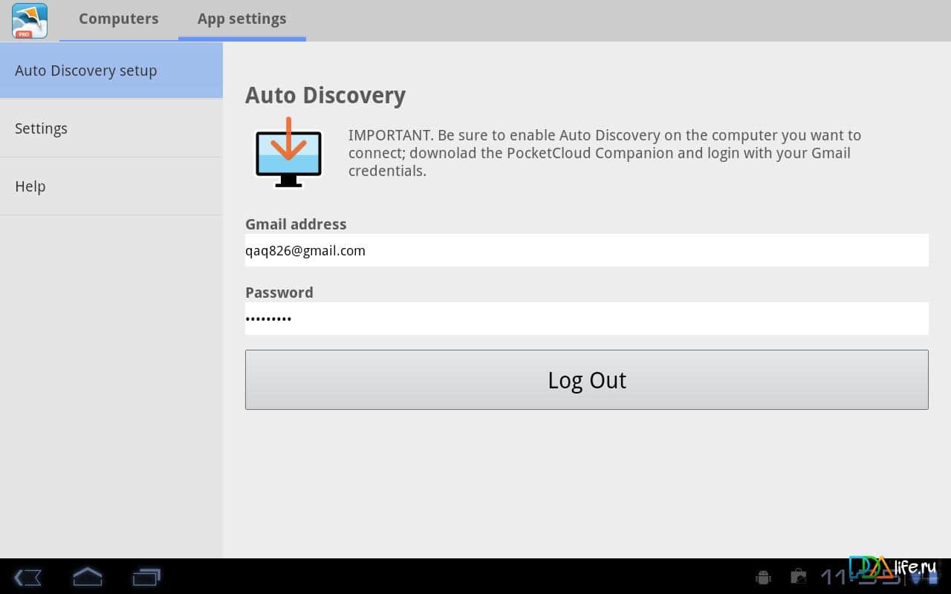Open the Market shopping bag notification
The height and width of the screenshot is (594, 951).
[799, 577]
